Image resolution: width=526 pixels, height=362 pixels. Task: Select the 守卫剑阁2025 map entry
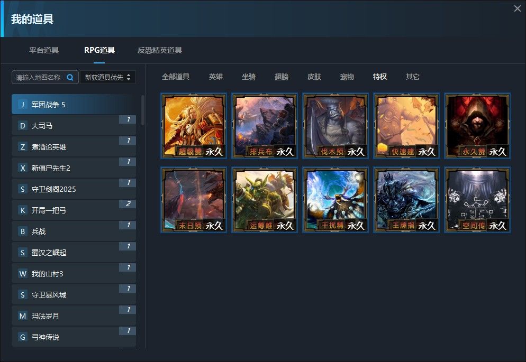coord(74,189)
